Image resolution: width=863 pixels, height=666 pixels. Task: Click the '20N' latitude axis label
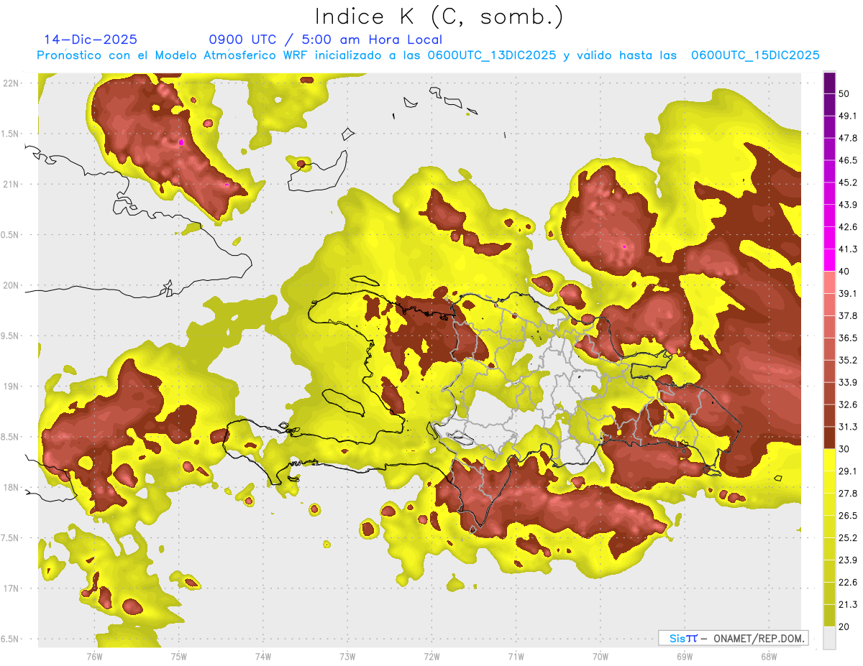tap(10, 285)
